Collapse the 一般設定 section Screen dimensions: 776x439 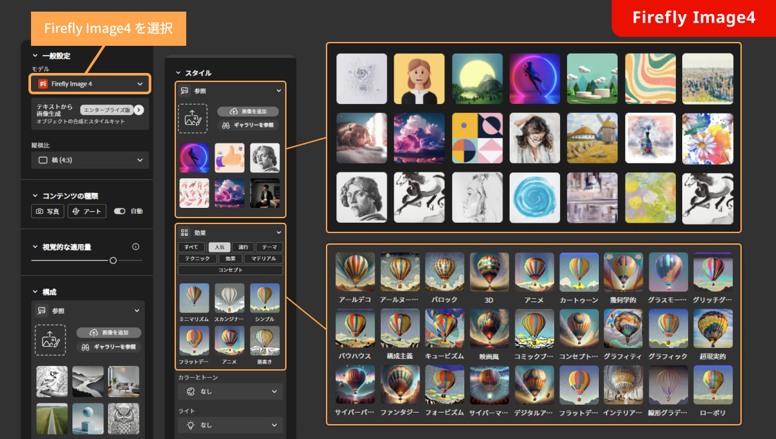click(36, 56)
